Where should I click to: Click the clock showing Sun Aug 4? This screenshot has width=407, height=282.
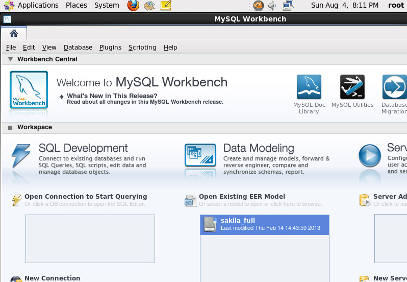coord(345,6)
